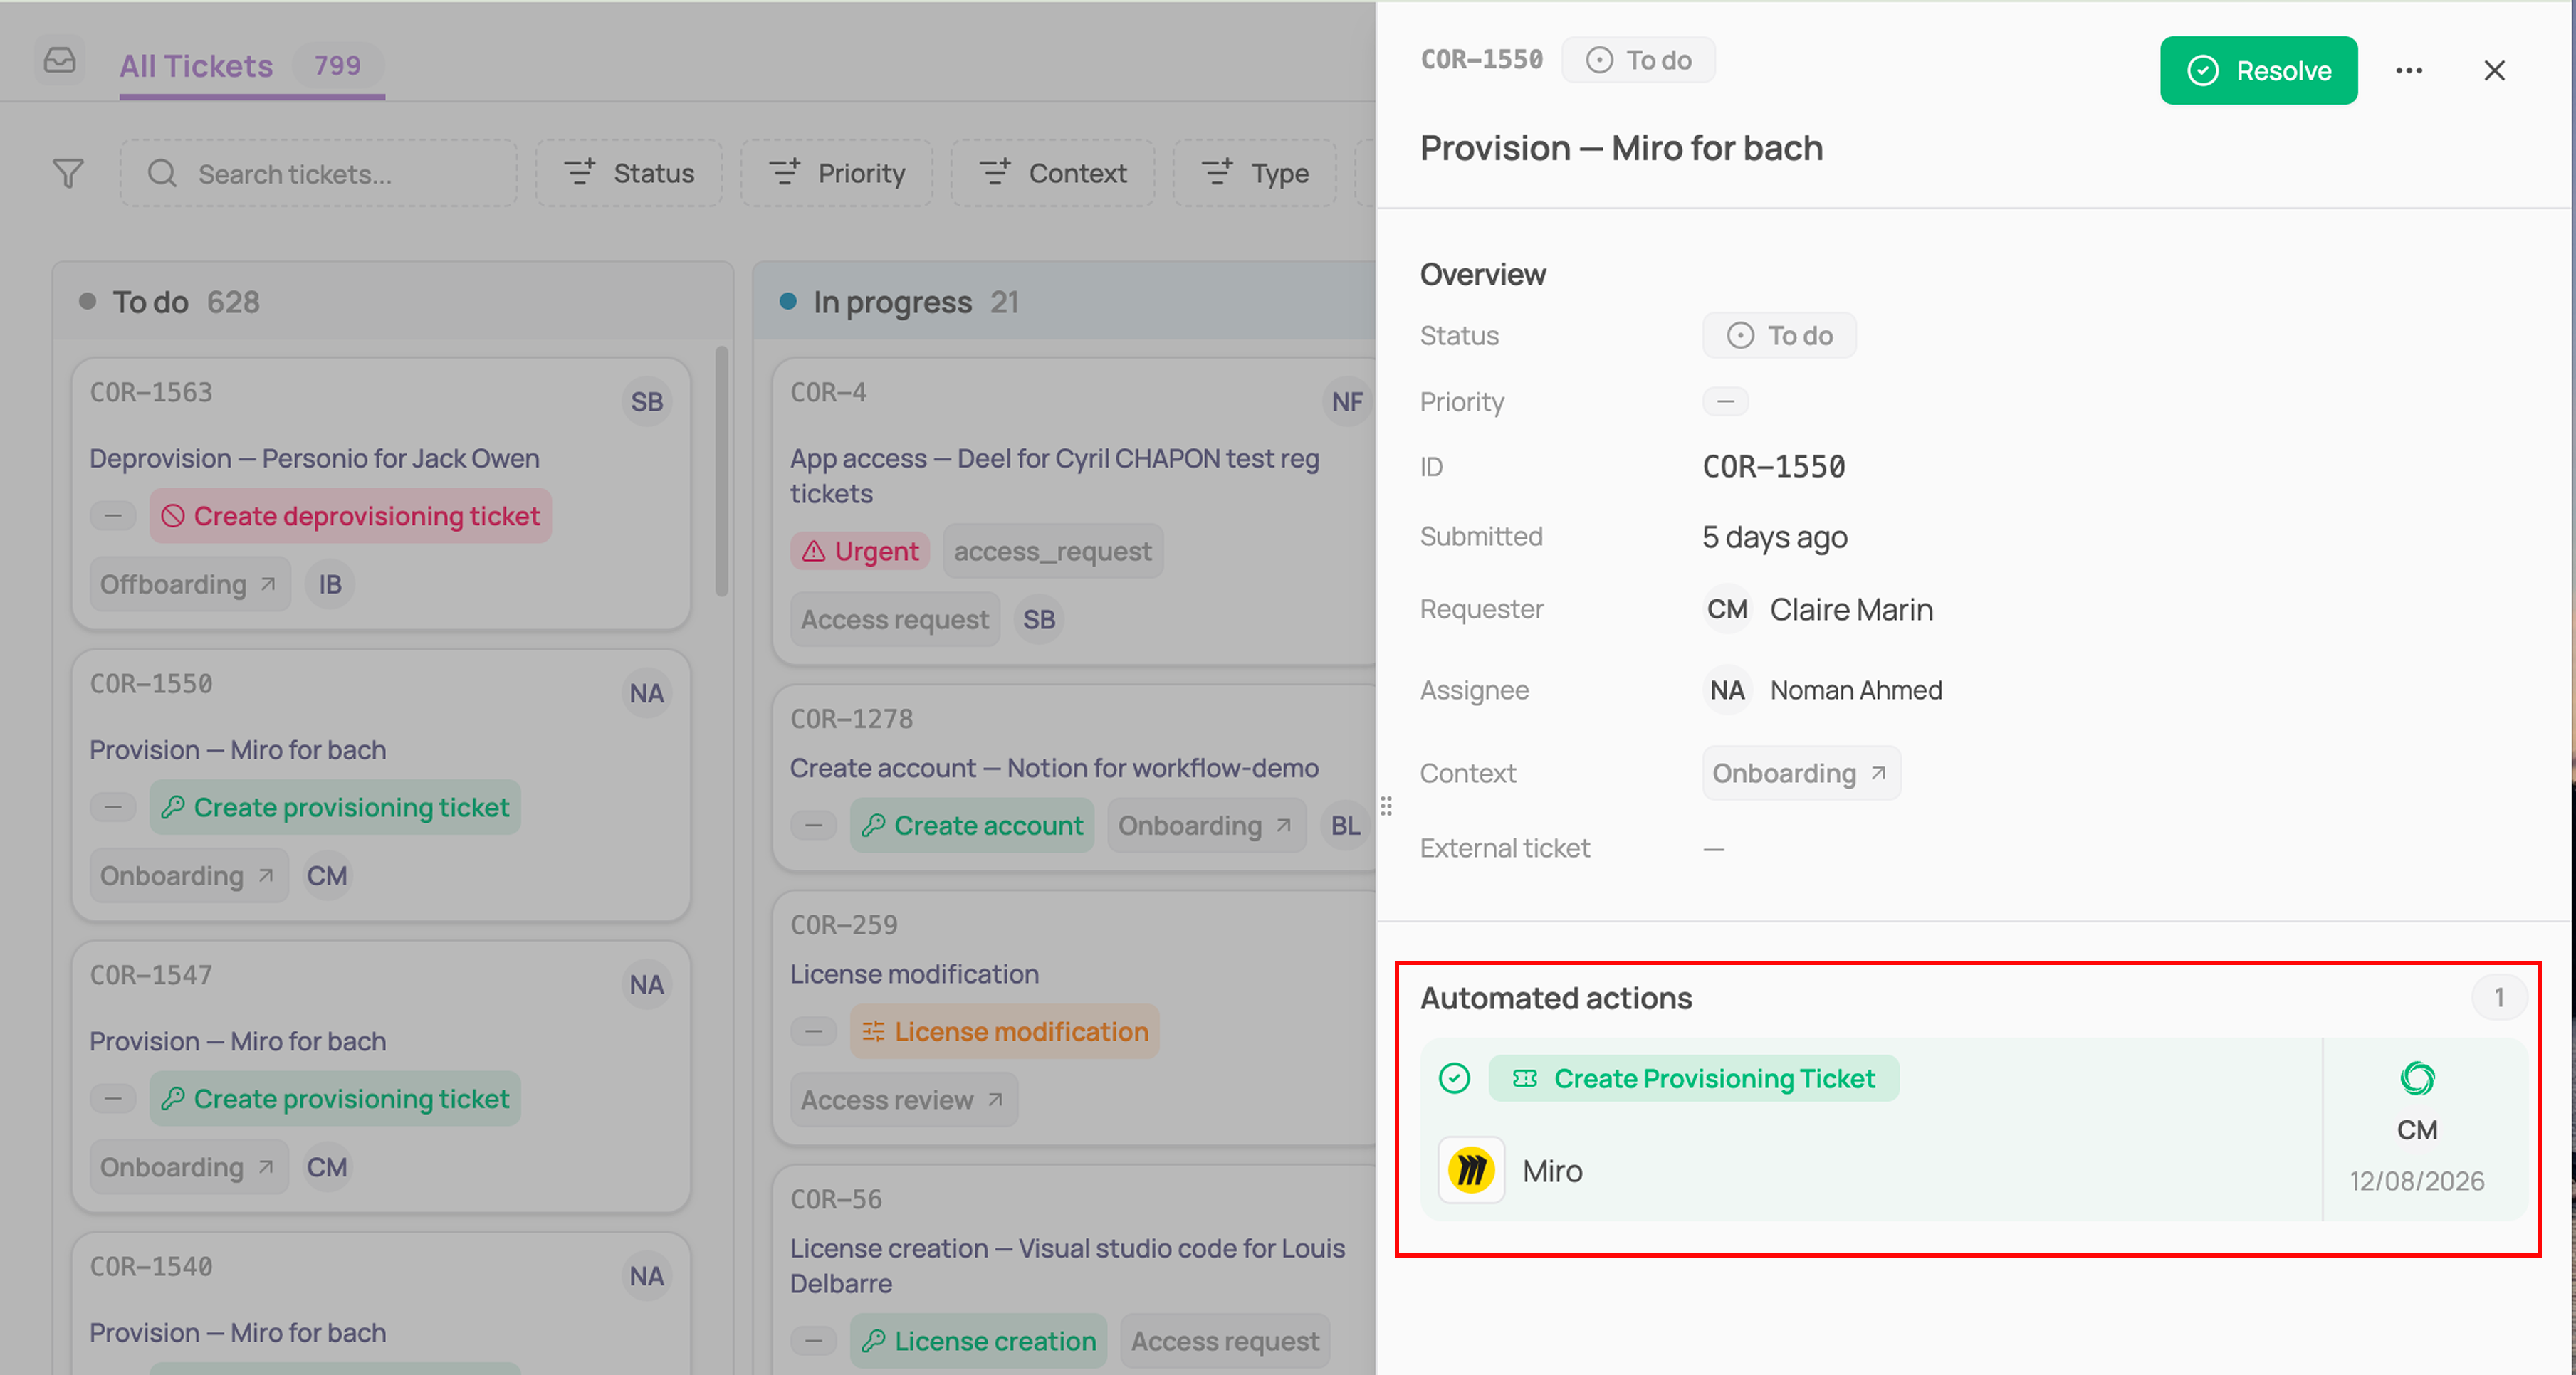Open Offboarding link on COR-1563 card
Image resolution: width=2576 pixels, height=1375 pixels.
[189, 584]
